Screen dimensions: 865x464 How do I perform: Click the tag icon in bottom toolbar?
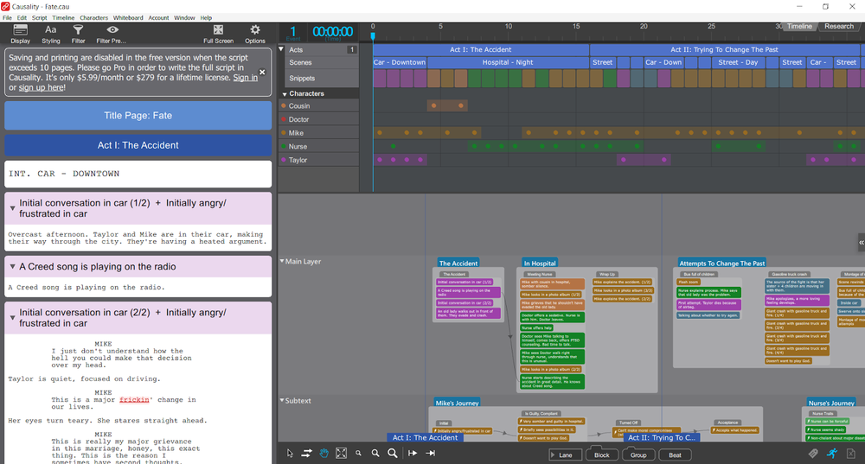(x=813, y=453)
